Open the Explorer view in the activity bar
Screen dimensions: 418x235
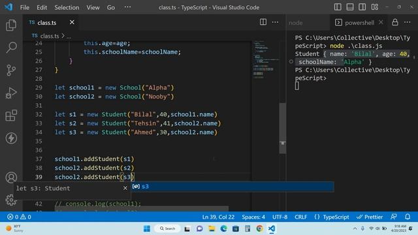[x=11, y=25]
